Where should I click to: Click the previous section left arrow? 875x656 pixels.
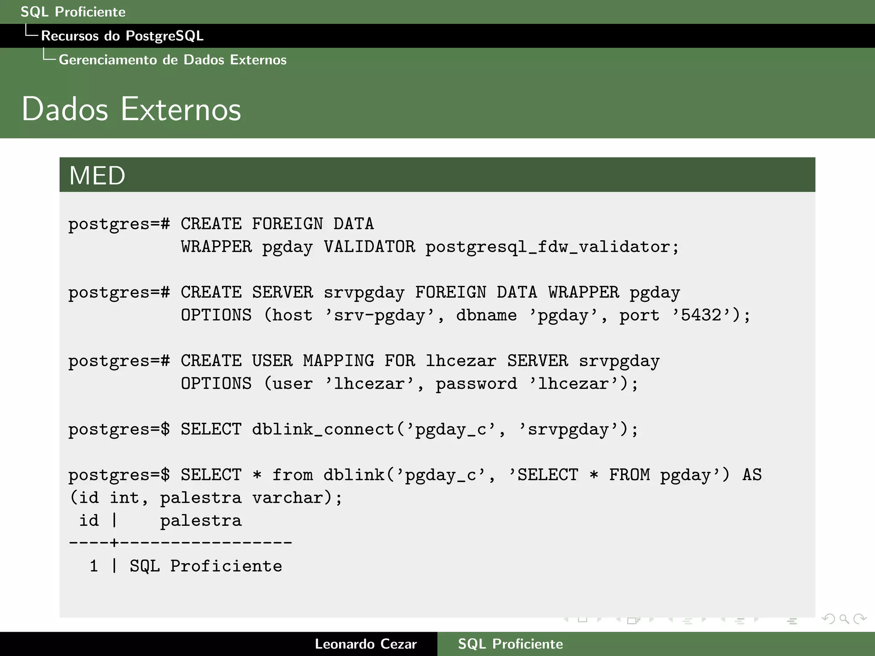tap(722, 620)
